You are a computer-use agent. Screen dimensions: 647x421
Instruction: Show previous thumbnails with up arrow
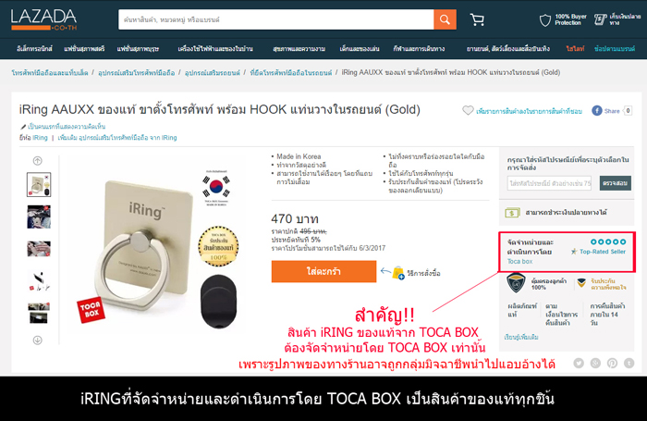point(38,161)
